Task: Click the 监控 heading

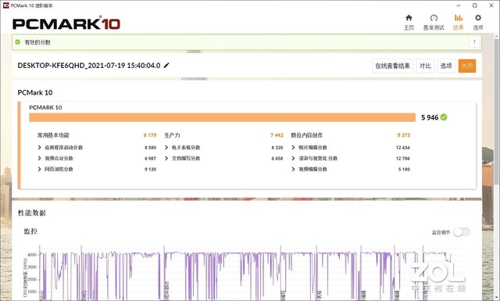Action: pos(30,231)
